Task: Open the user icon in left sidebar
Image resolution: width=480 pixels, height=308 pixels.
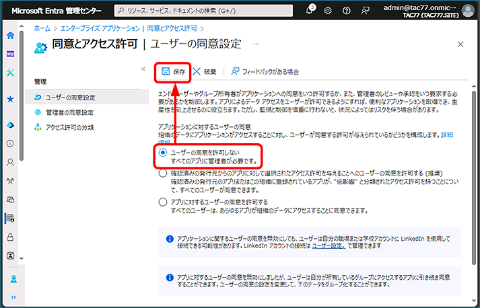Action: coord(10,162)
